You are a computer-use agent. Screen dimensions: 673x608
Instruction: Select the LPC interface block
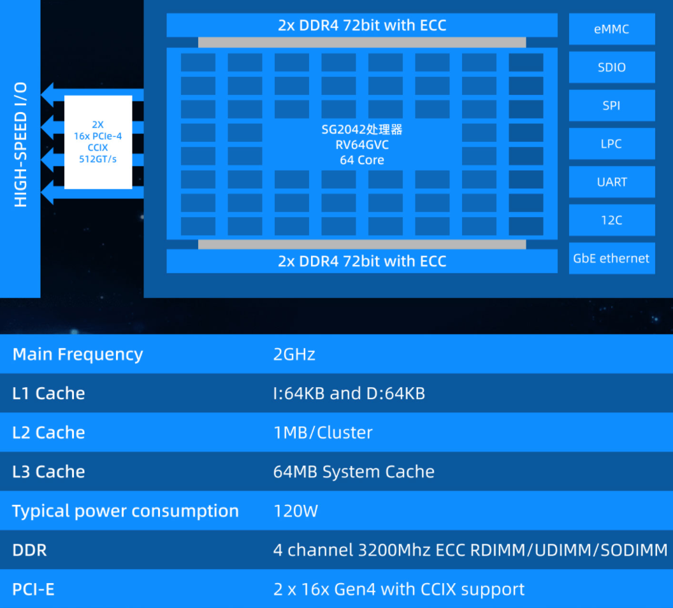[612, 144]
